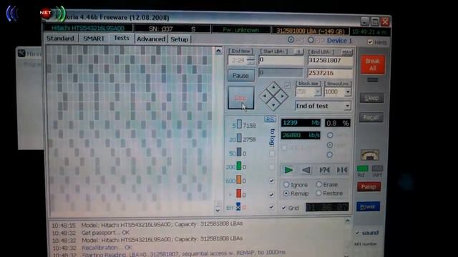The height and width of the screenshot is (257, 458).
Task: Open the block size dropdown
Action: pyautogui.click(x=318, y=92)
